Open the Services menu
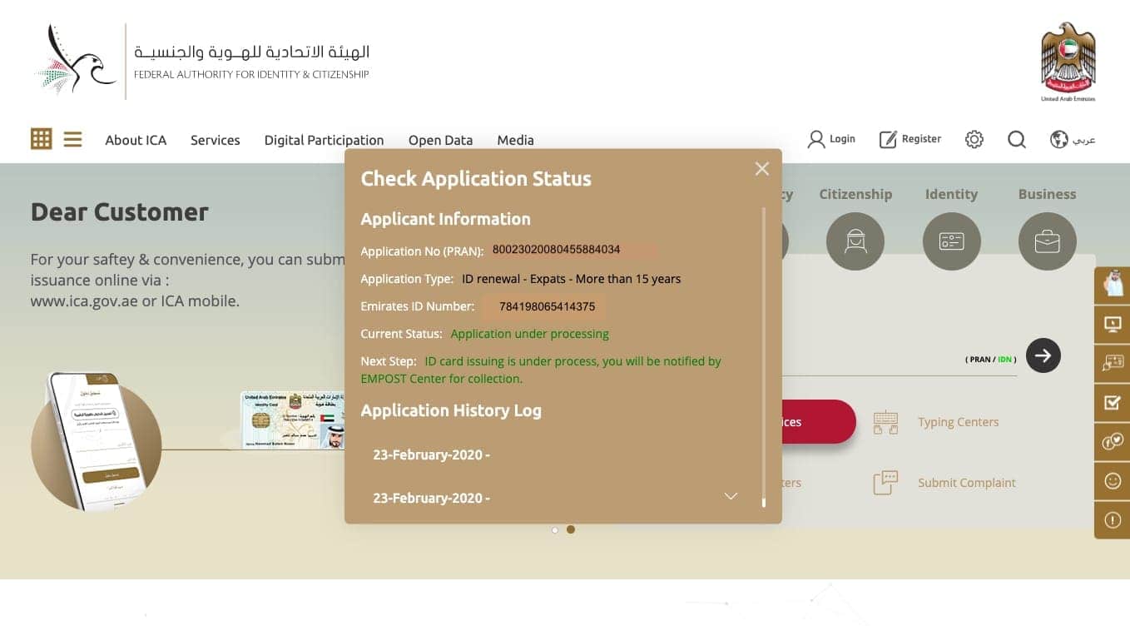Screen dimensions: 1130x626 pos(215,140)
